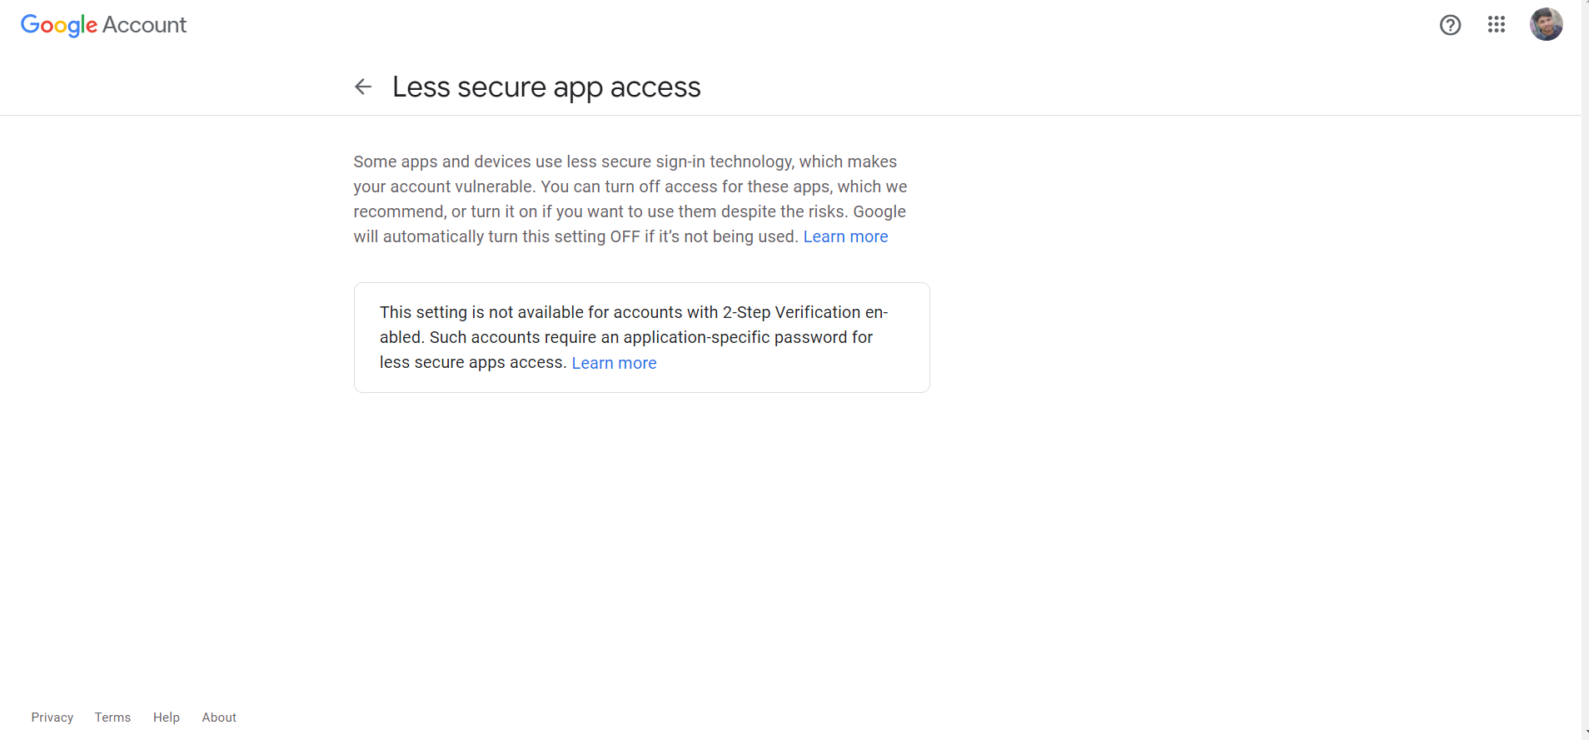
Task: Click the scrollbar down arrow at bottom right
Action: 1586,733
